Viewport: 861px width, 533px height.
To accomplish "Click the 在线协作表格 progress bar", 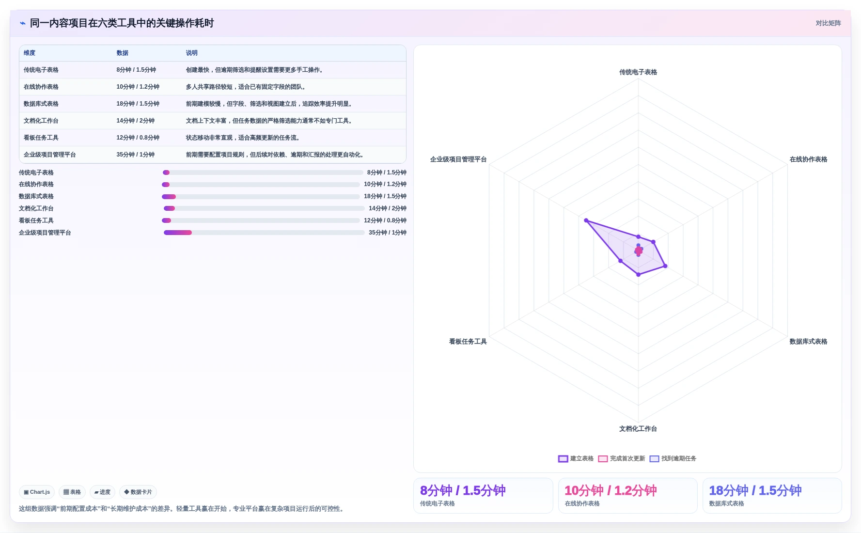I will click(x=261, y=185).
